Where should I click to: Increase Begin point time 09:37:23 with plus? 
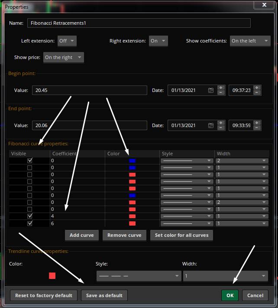(257, 88)
